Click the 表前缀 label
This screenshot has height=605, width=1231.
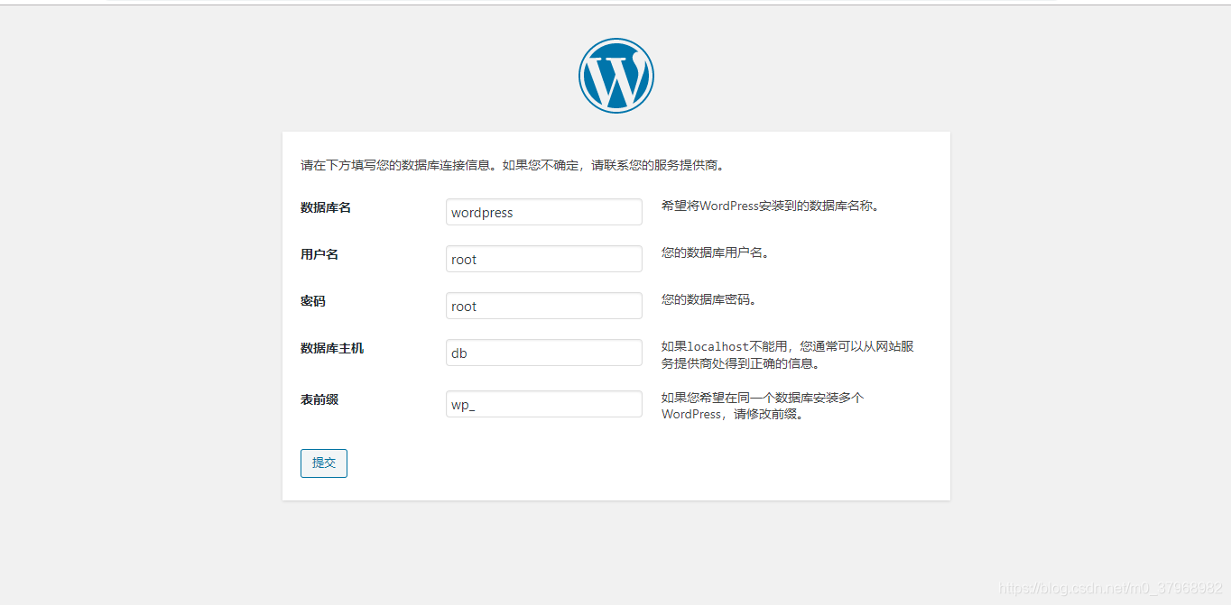[319, 399]
